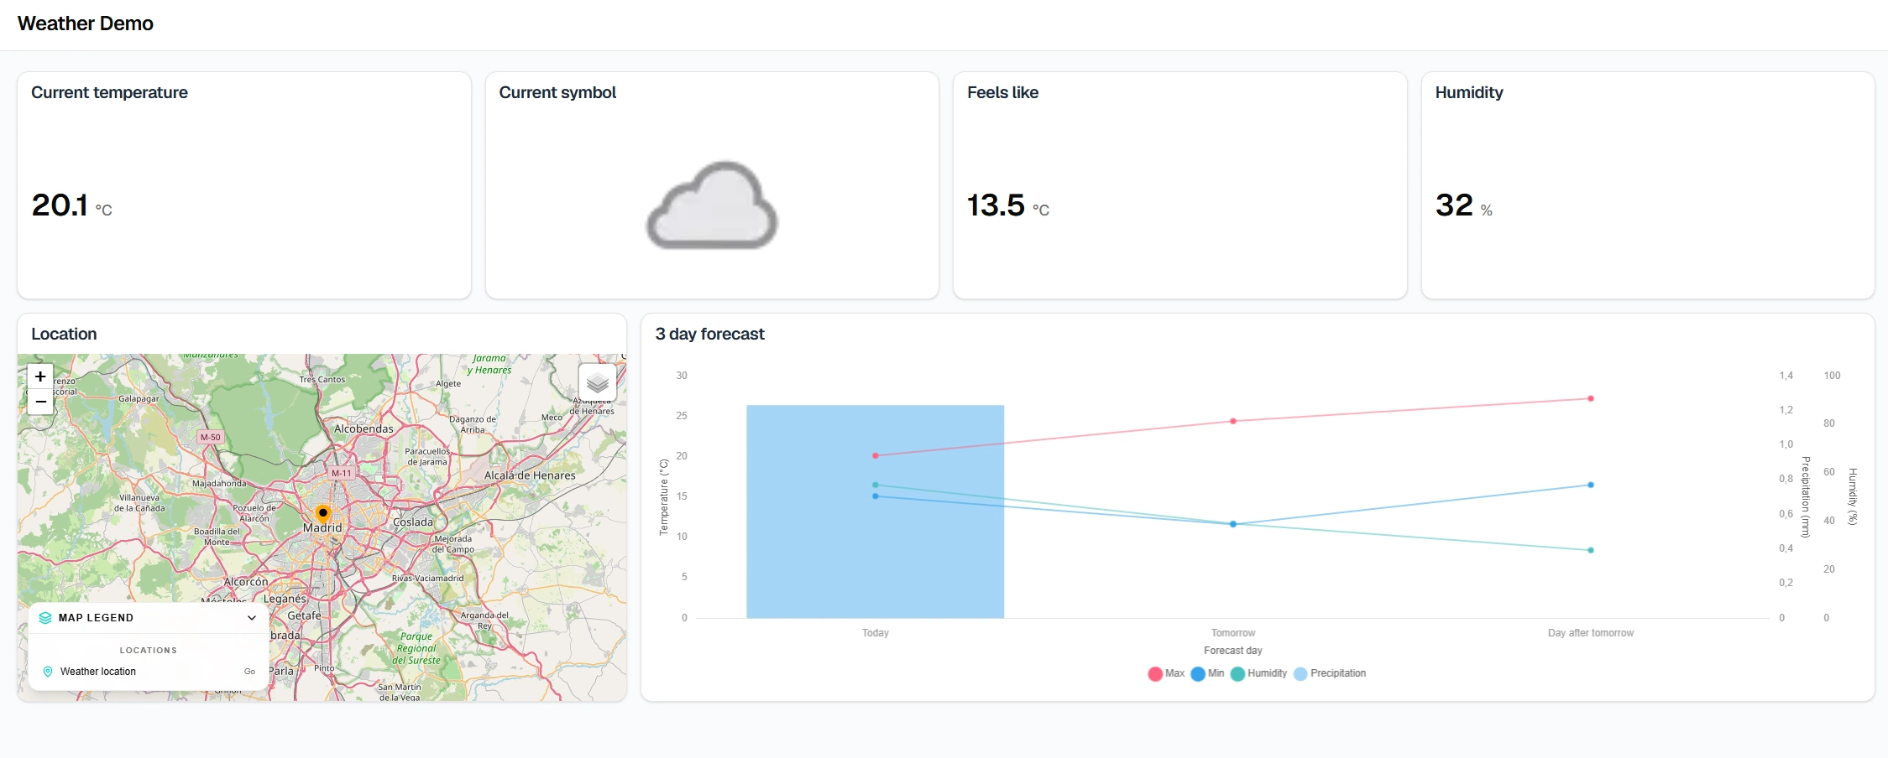Click the Forecast day axis title

[x=1233, y=651]
